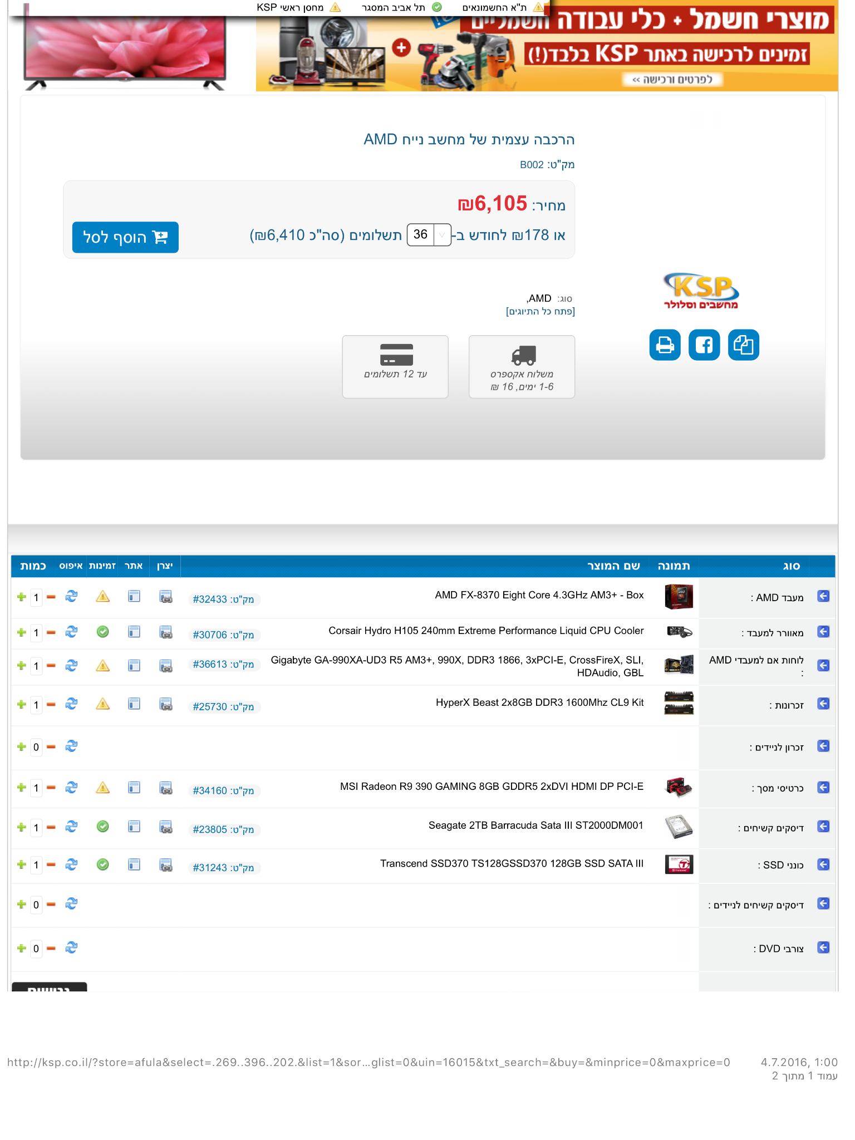
Task: Open manufacturer page for Seagate 2TB Barracuda
Action: (165, 827)
